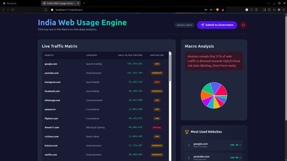This screenshot has width=287, height=161.
Task: Open the Brave Wallet icon
Action: pos(269,10)
